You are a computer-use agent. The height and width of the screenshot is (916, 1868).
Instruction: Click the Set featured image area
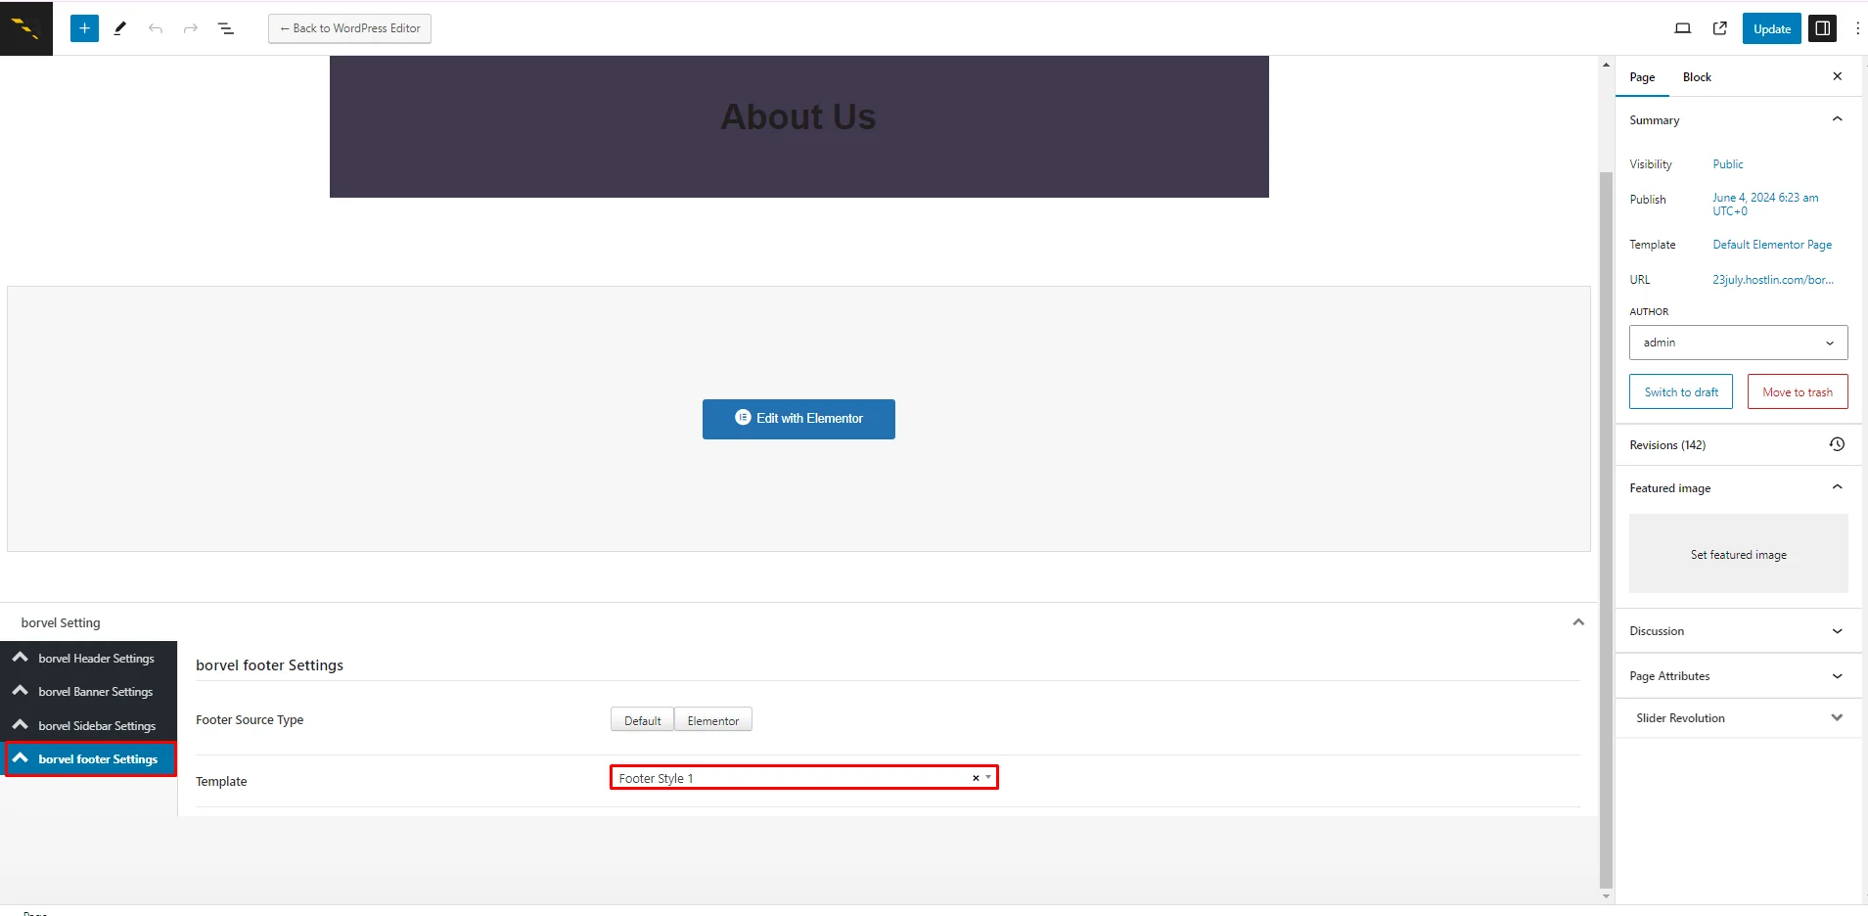pos(1738,554)
